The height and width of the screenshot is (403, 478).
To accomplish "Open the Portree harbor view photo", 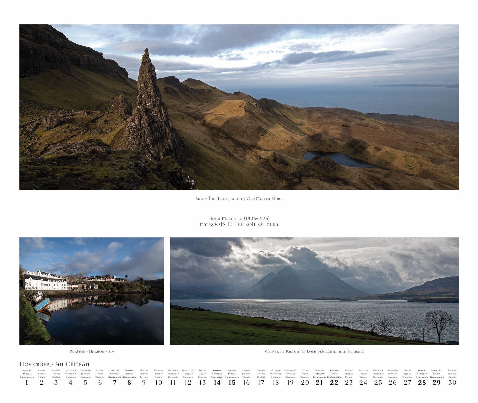I will tap(92, 291).
